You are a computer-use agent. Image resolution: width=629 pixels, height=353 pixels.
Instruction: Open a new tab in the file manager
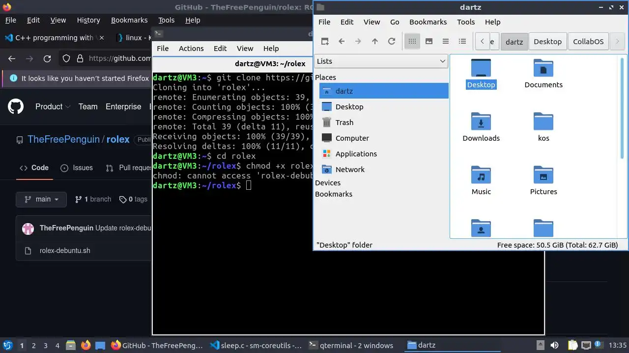(x=325, y=42)
